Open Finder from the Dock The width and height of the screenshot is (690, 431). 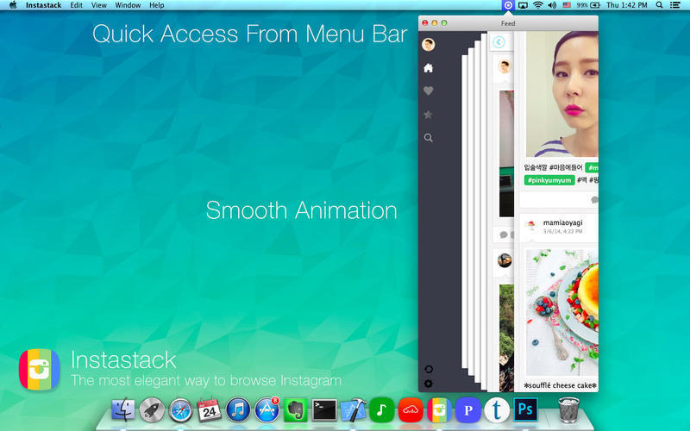tap(123, 409)
